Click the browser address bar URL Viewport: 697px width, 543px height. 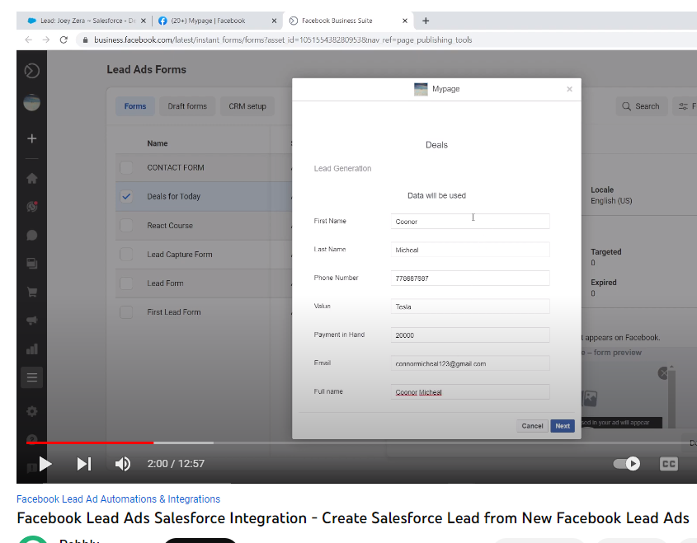pyautogui.click(x=283, y=40)
